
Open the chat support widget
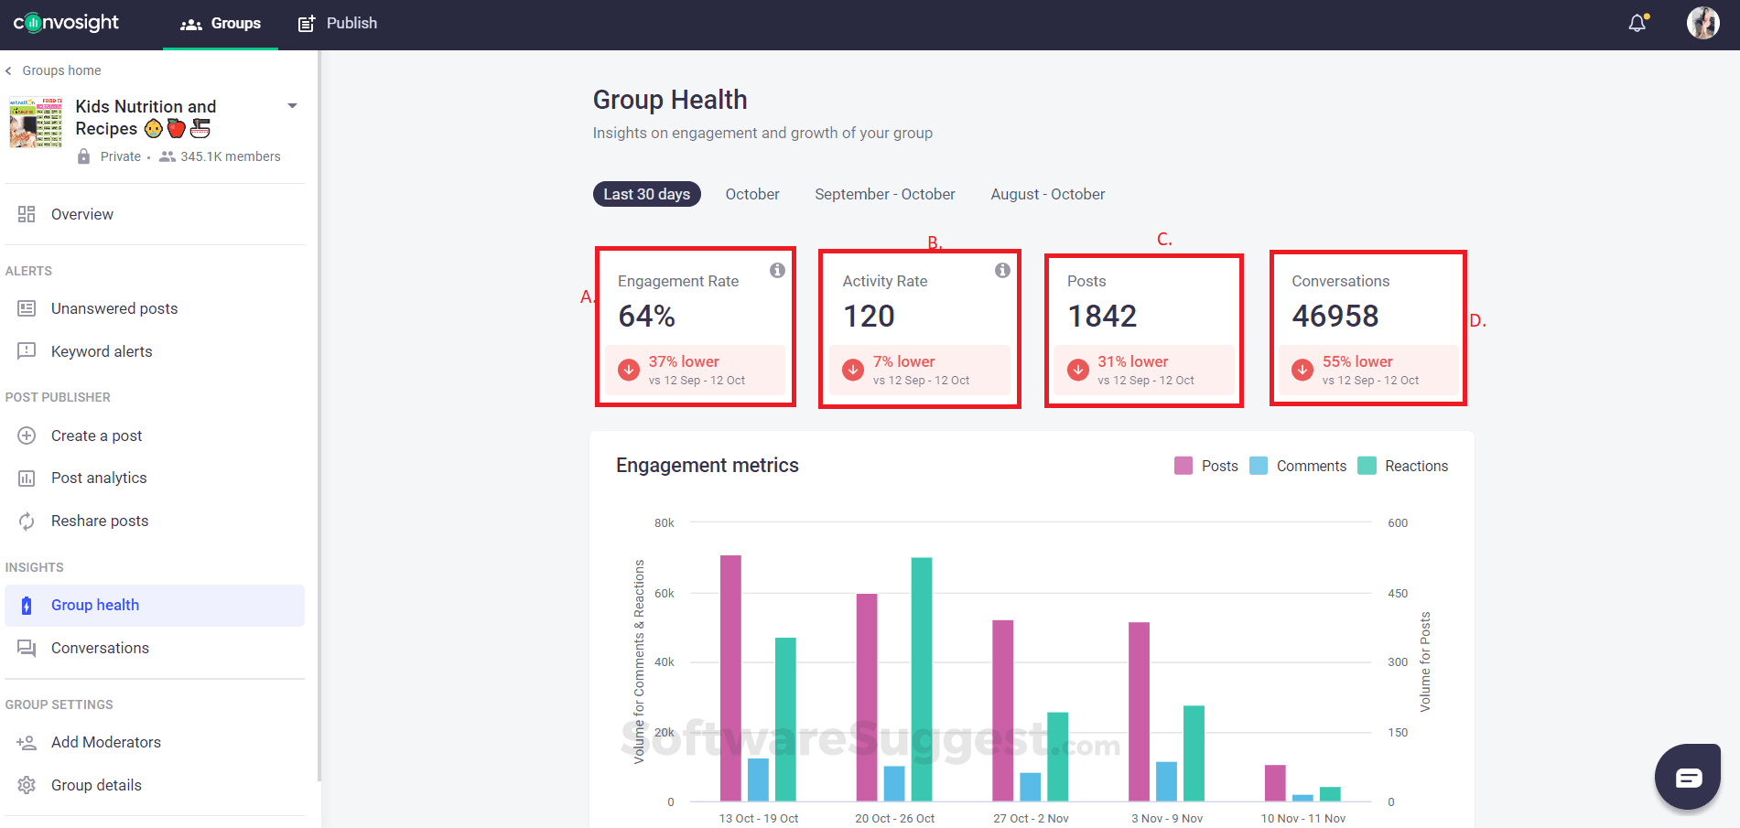1688,777
